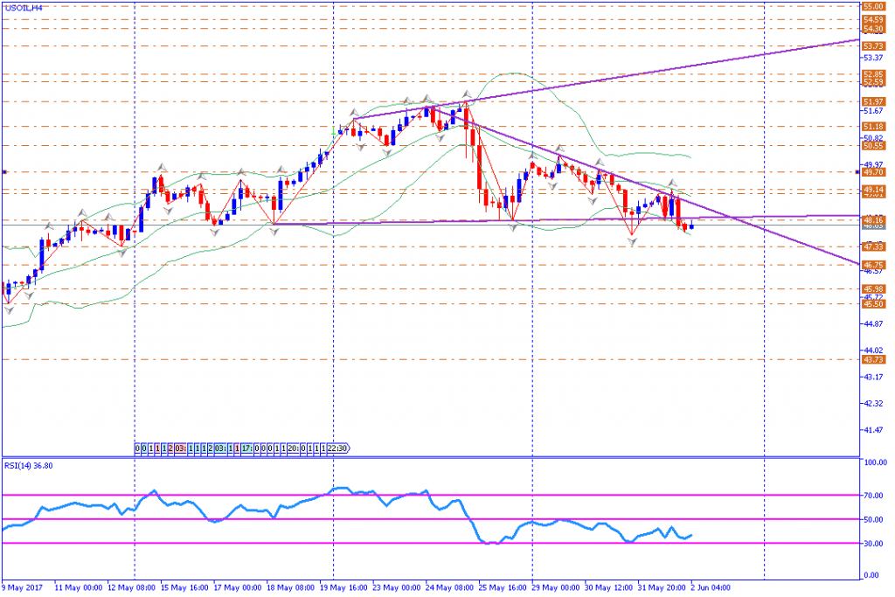Click the 20: event marker tag
Image resolution: width=895 pixels, height=597 pixels.
pos(293,448)
